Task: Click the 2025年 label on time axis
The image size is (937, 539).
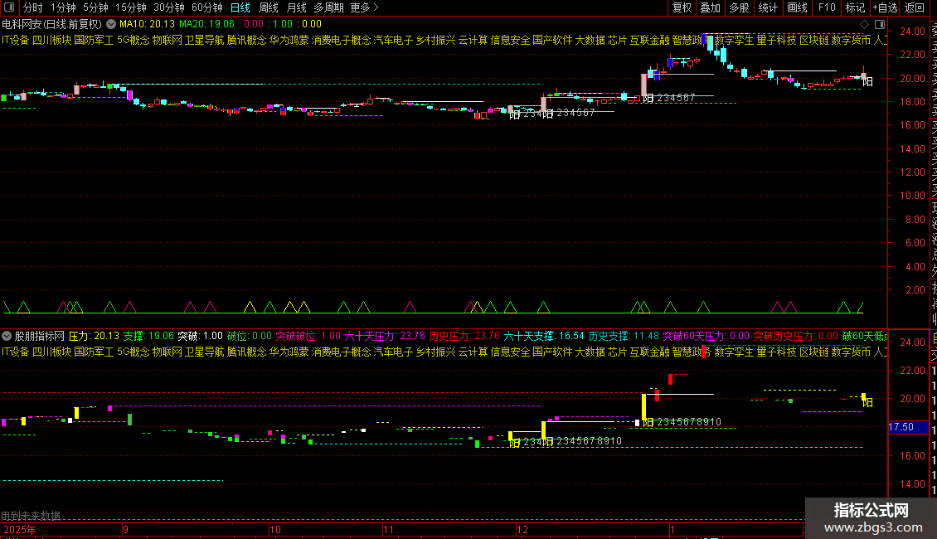Action: pos(21,529)
